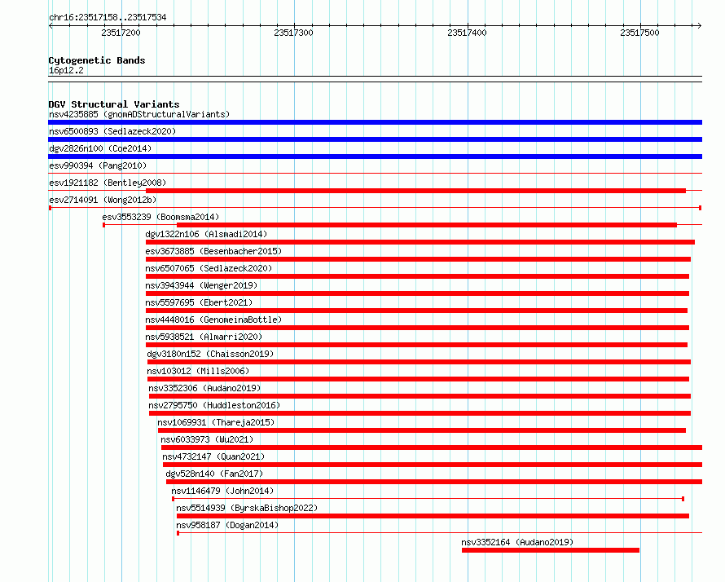The image size is (725, 582).
Task: Click red bar of esv1921182 variant
Action: [415, 191]
